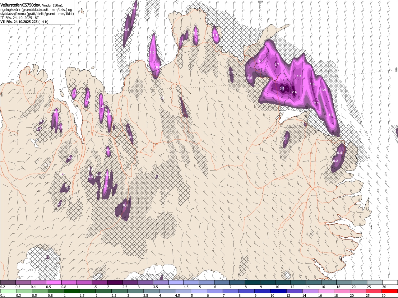Pick the white 30+ swatch in top legend bar
Screen dimensions: 398x298
(390, 282)
